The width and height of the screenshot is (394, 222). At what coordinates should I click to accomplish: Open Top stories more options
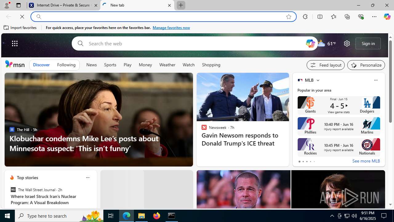[87, 178]
